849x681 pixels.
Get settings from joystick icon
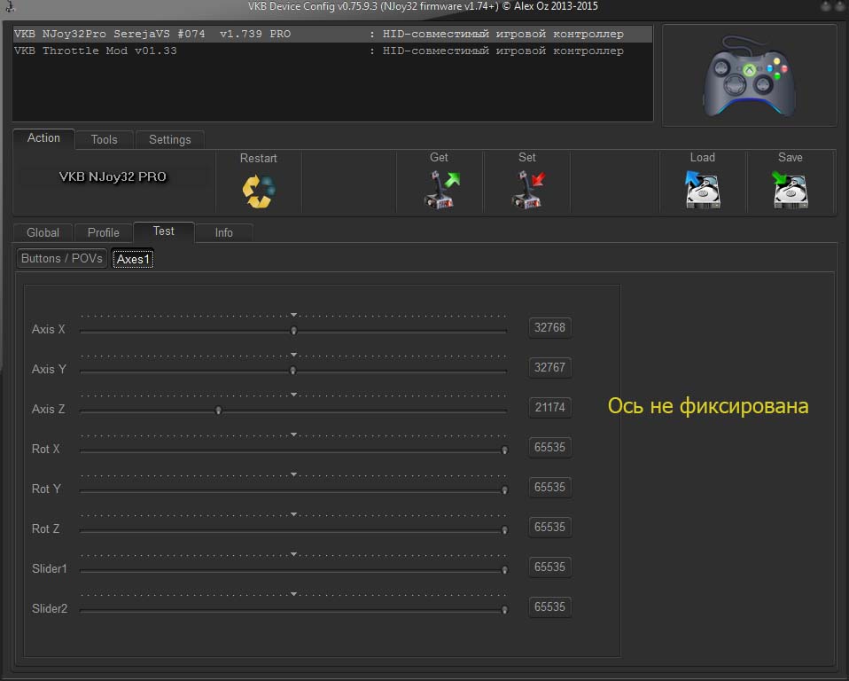(x=441, y=190)
